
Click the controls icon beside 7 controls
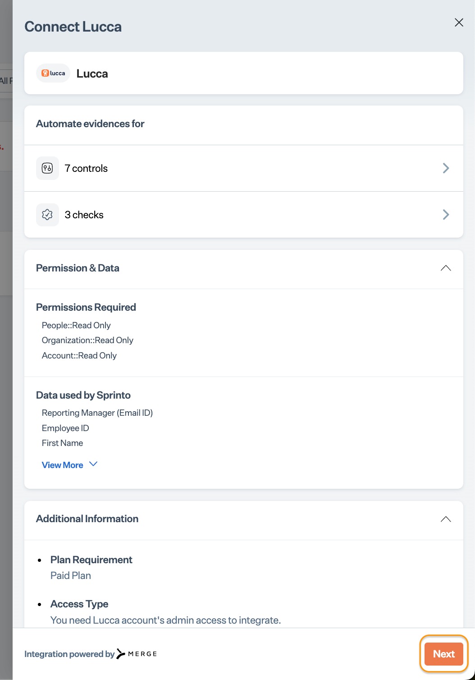pos(47,168)
